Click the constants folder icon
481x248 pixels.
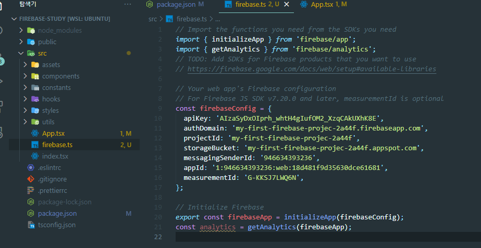[x=35, y=87]
